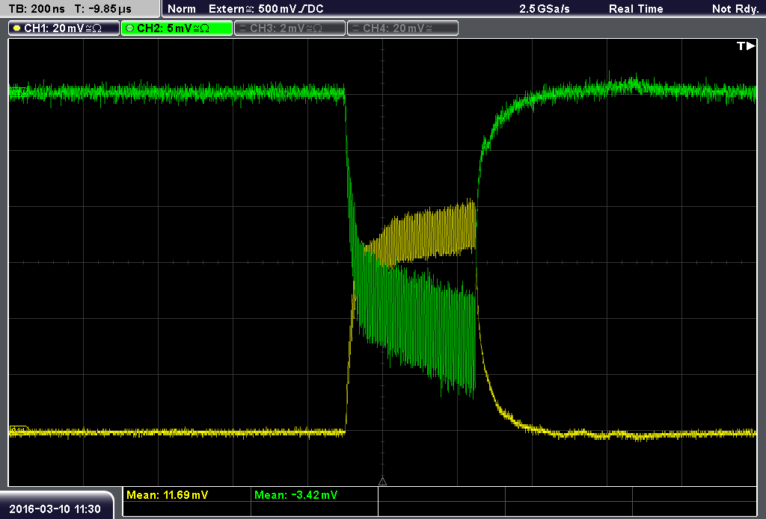This screenshot has width=766, height=519.
Task: Click the green CH2 ground level marker
Action: click(x=19, y=92)
